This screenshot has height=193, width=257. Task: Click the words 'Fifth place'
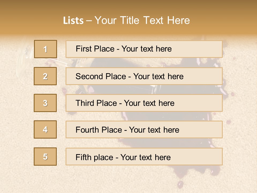tap(95, 157)
